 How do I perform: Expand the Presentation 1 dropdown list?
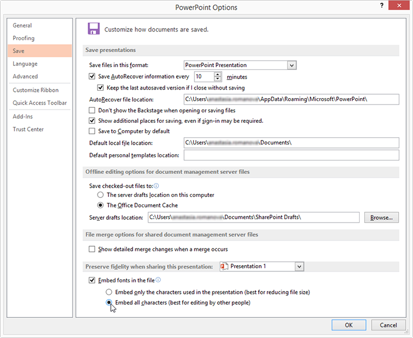(x=299, y=266)
